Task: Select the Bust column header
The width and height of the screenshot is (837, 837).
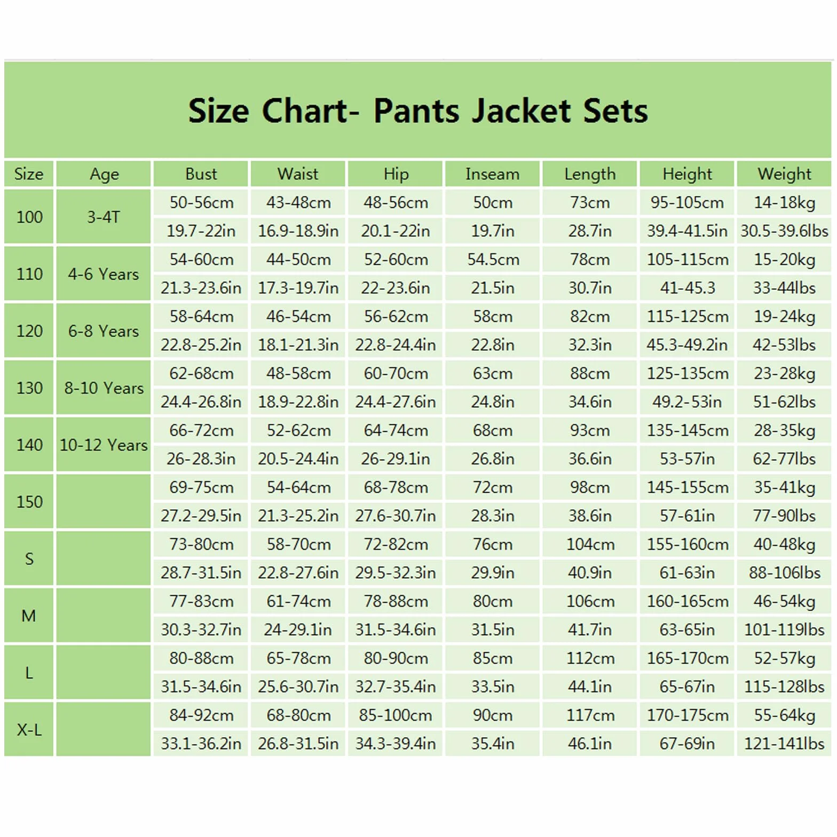Action: [201, 173]
